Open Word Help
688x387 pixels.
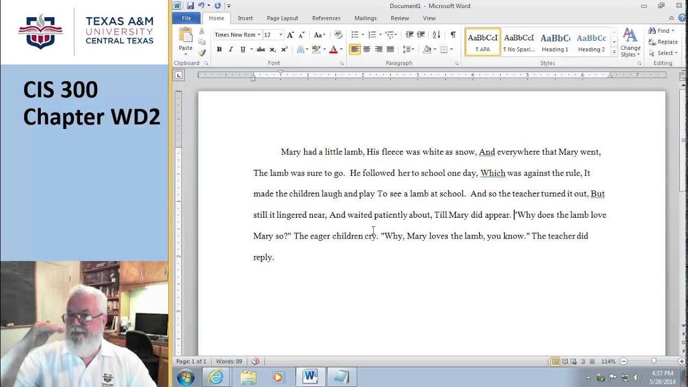pyautogui.click(x=681, y=18)
